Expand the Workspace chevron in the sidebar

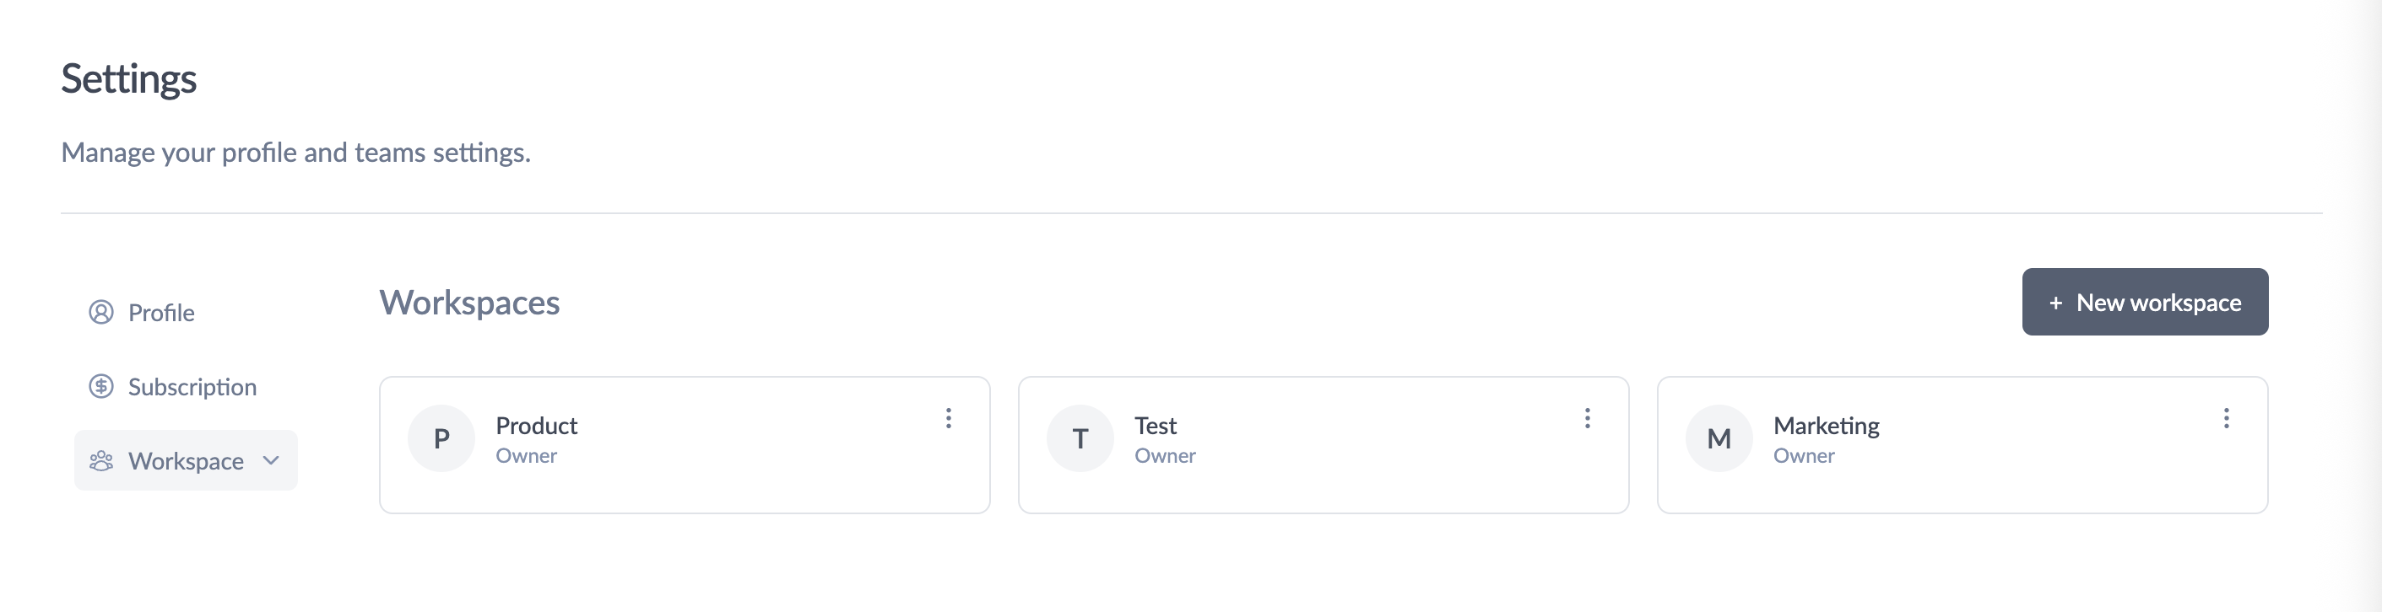coord(271,460)
